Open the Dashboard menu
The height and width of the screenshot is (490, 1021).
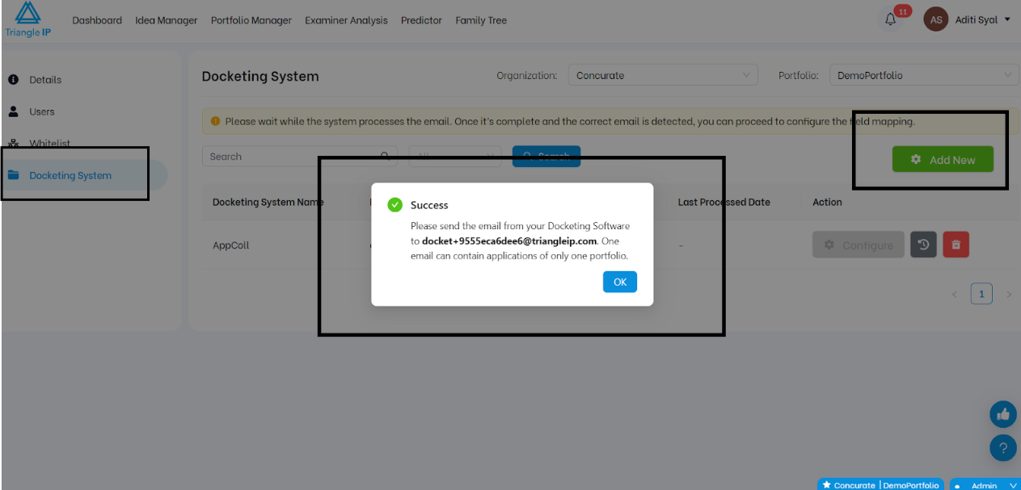coord(97,20)
